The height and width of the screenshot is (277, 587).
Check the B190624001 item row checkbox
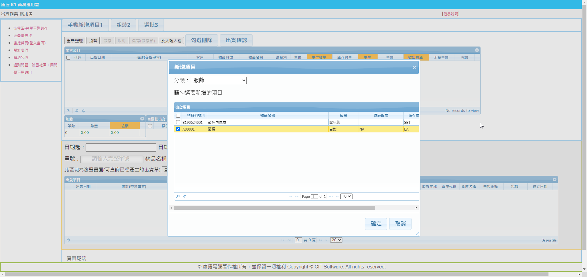(x=178, y=122)
